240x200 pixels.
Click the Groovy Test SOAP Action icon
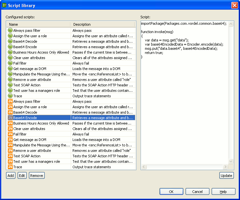click(x=10, y=85)
